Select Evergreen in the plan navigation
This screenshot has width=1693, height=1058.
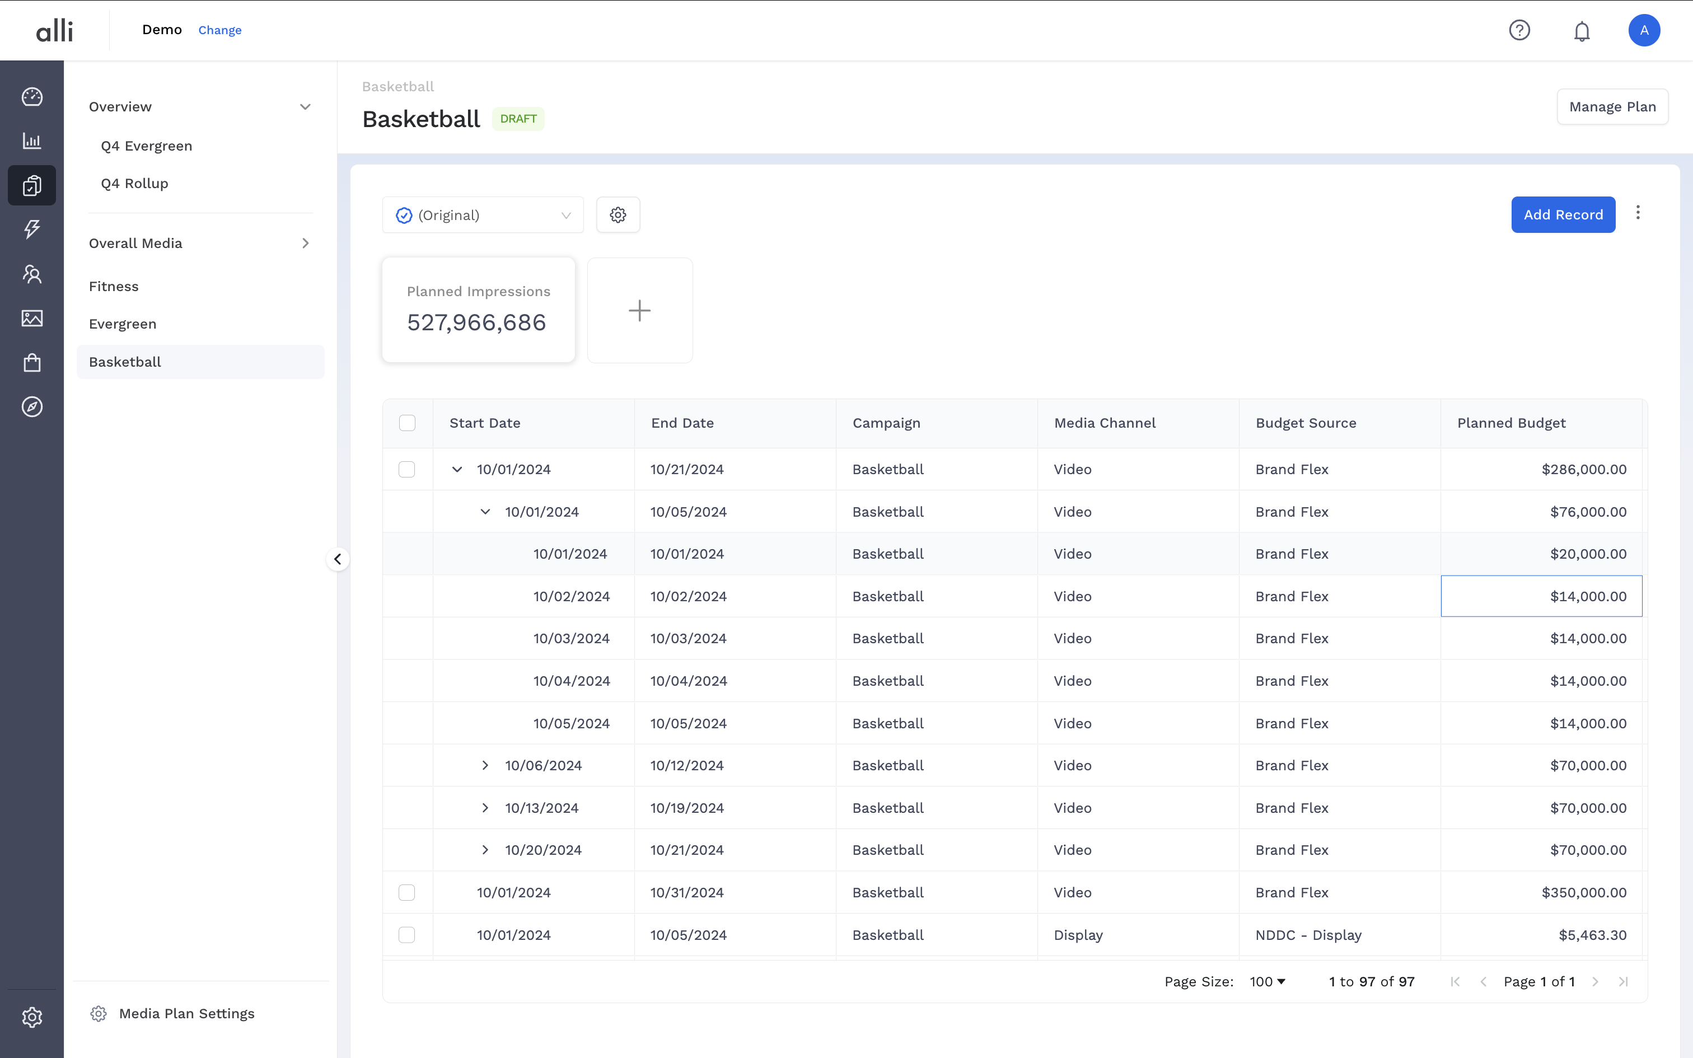(x=123, y=324)
